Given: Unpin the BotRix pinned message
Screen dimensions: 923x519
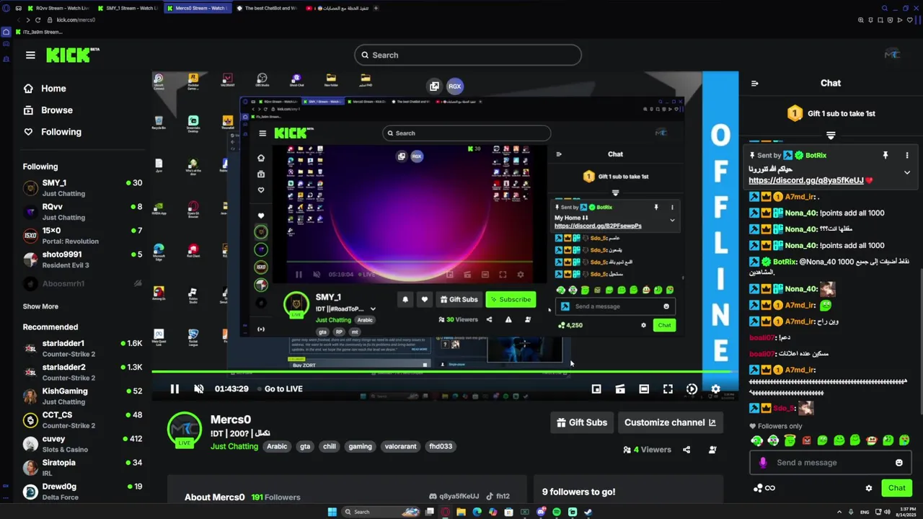Looking at the screenshot, I should click(886, 155).
